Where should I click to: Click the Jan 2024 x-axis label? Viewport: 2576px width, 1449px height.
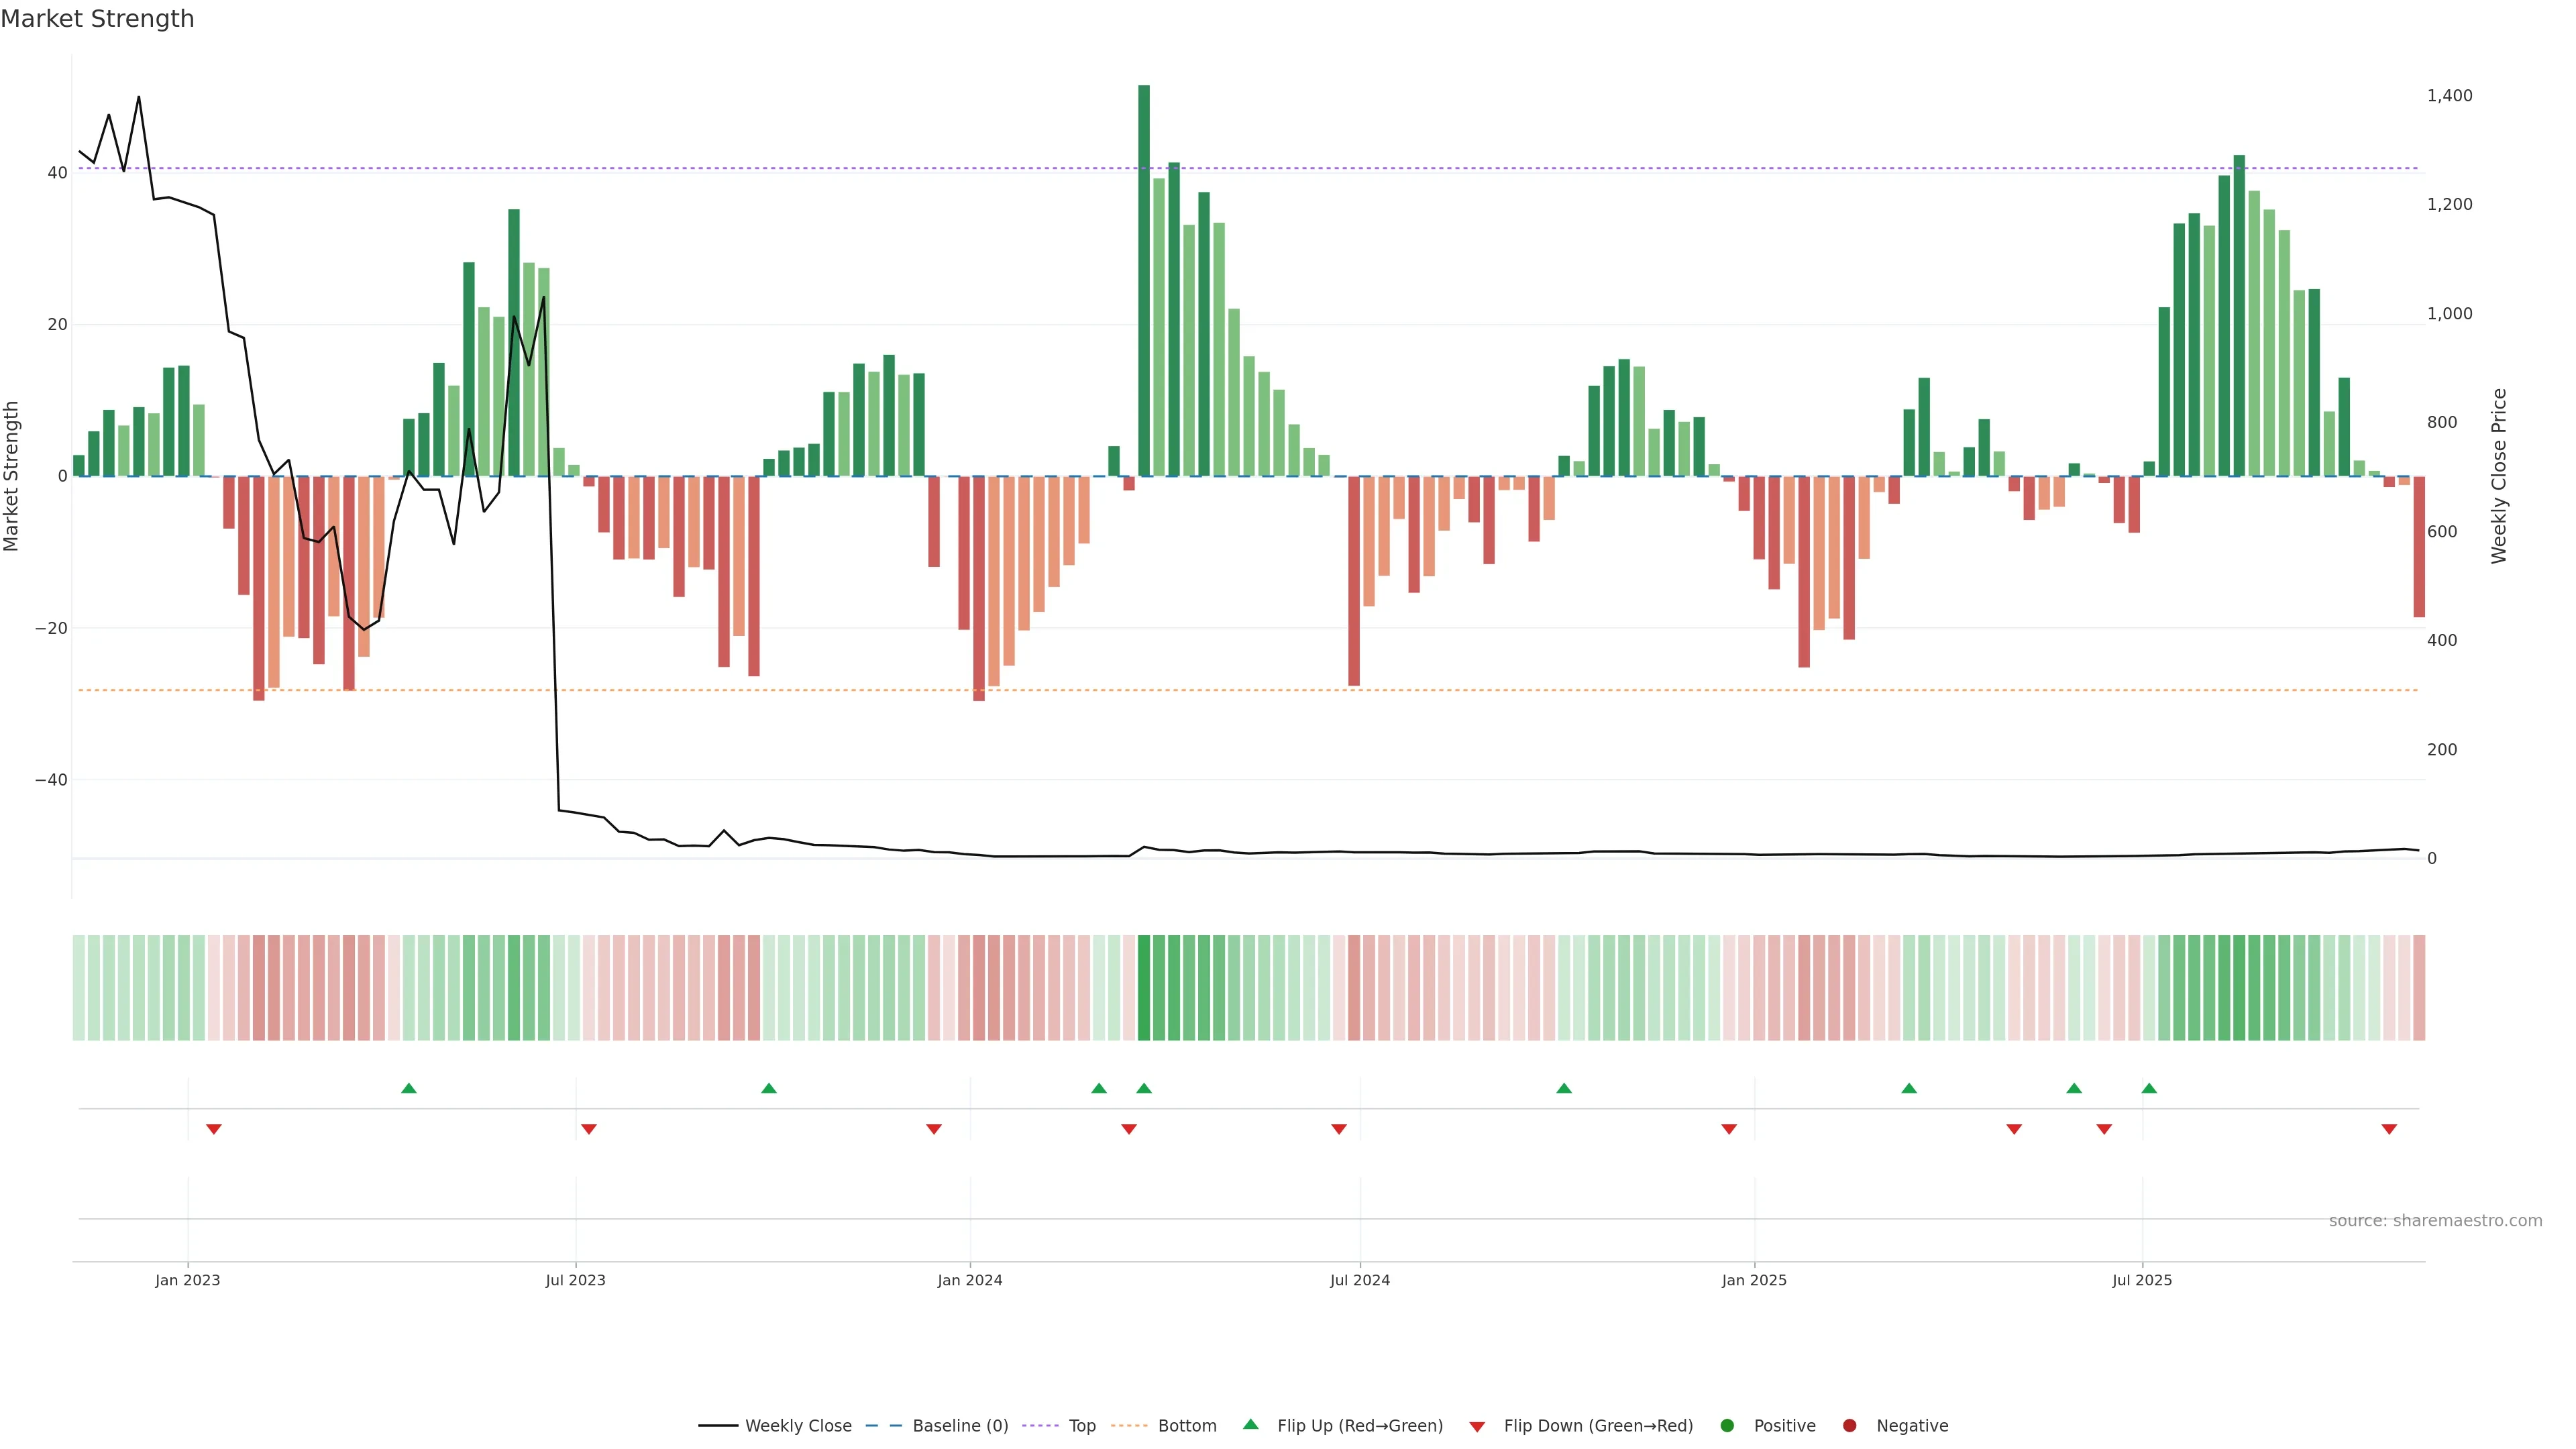tap(969, 1280)
